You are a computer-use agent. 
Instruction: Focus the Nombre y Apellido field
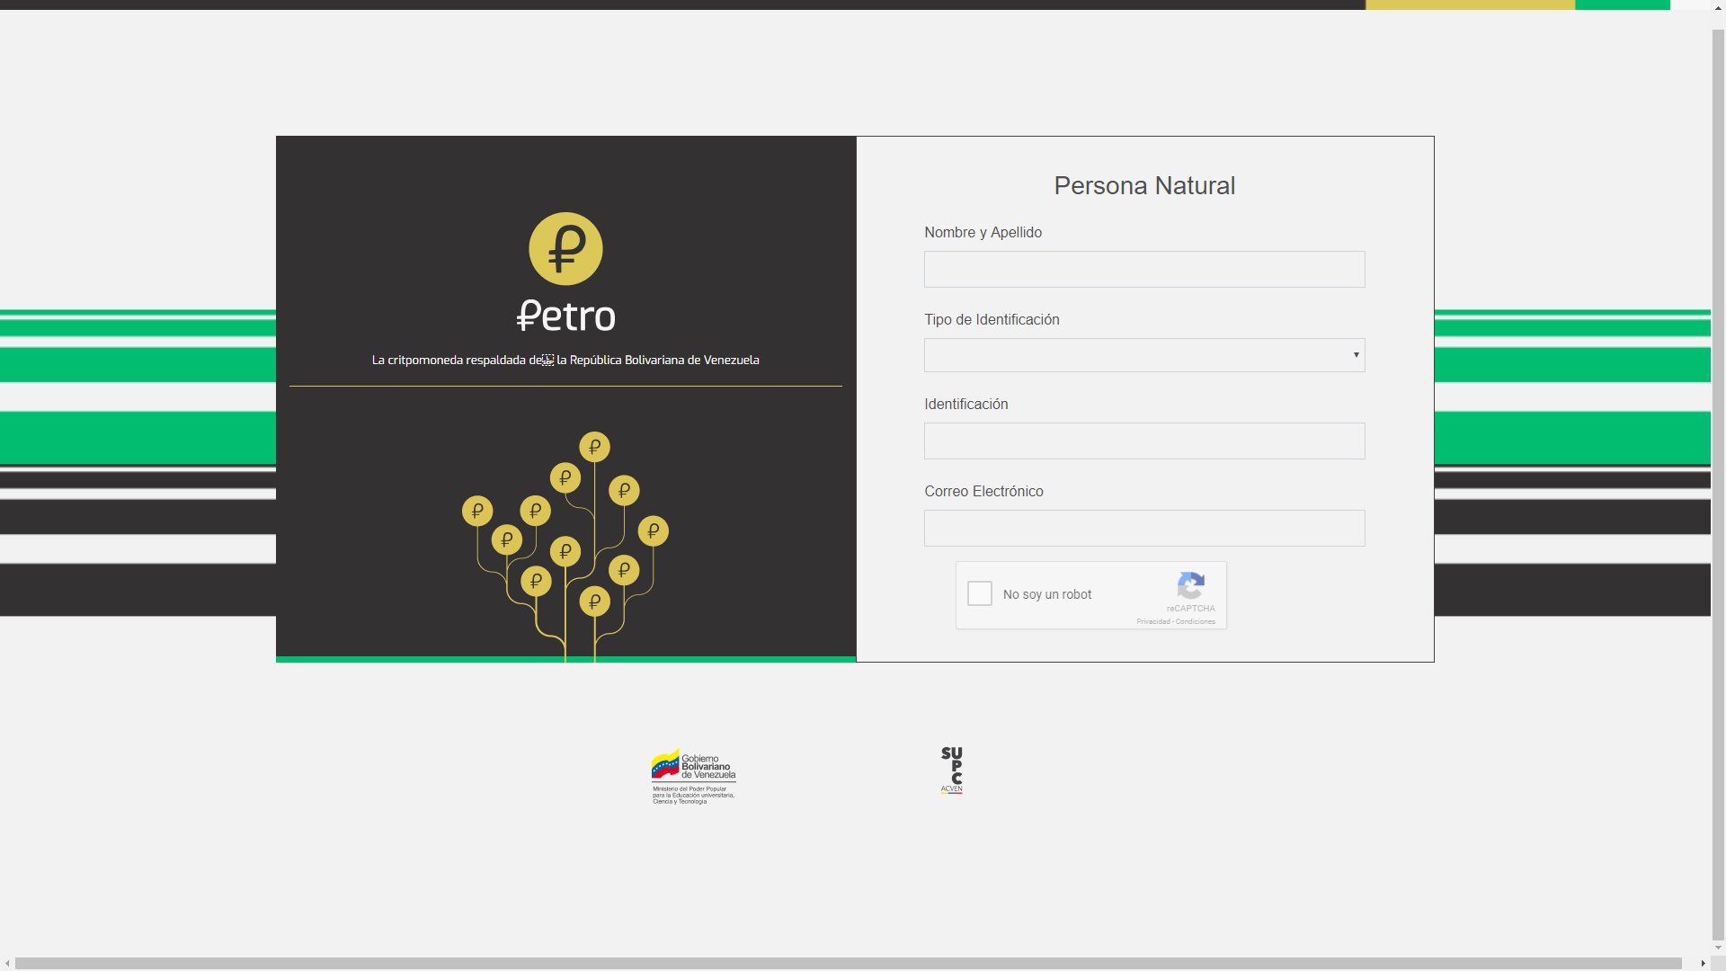point(1144,269)
